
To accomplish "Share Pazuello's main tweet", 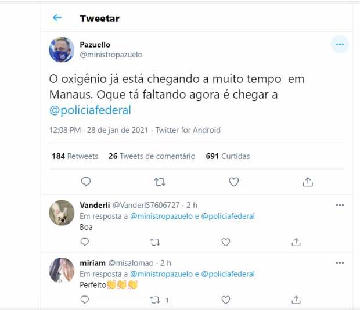I will [308, 182].
